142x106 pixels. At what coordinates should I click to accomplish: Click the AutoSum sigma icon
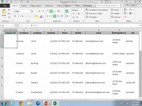click(125, 10)
